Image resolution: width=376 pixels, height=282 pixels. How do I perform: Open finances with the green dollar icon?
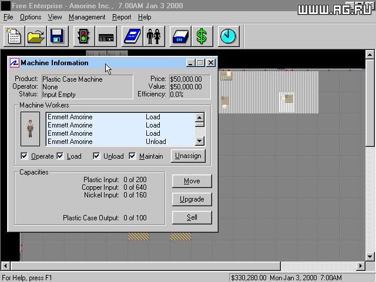pos(202,36)
